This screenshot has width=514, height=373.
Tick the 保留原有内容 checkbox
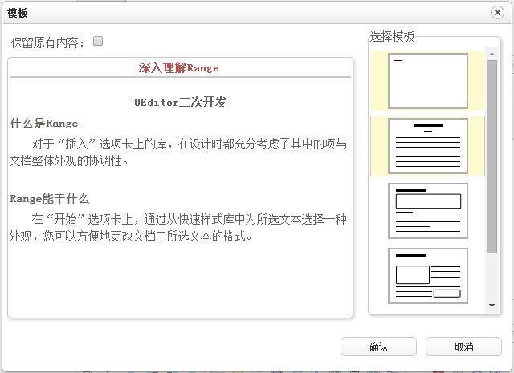pos(99,41)
